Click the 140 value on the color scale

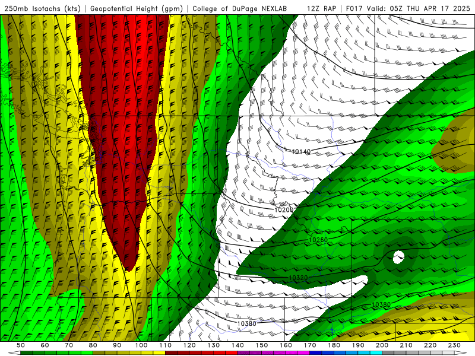[x=237, y=345]
